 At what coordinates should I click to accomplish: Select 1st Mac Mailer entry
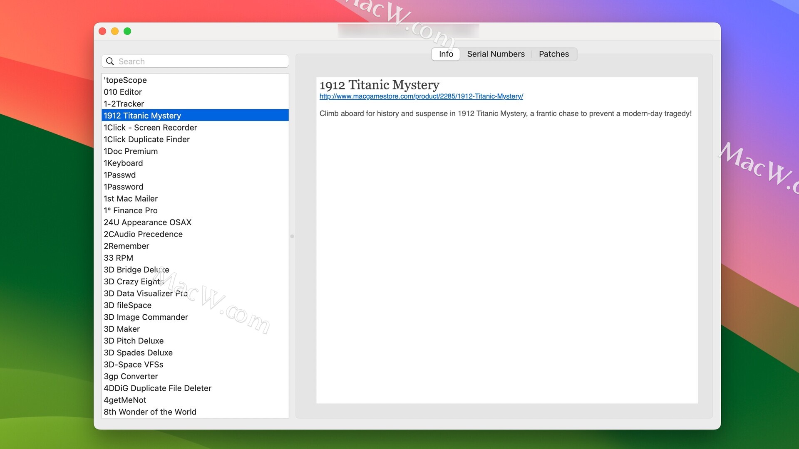195,199
